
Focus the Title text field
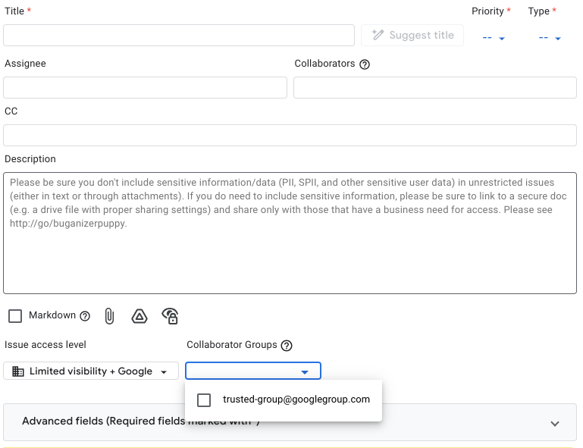[x=179, y=36]
